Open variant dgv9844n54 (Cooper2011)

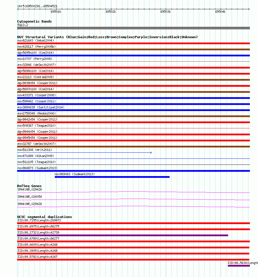click(134, 134)
